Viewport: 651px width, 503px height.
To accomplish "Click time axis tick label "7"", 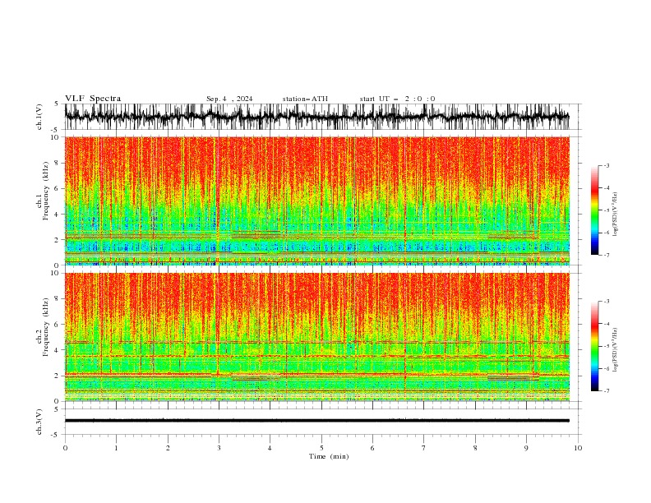I will (424, 448).
